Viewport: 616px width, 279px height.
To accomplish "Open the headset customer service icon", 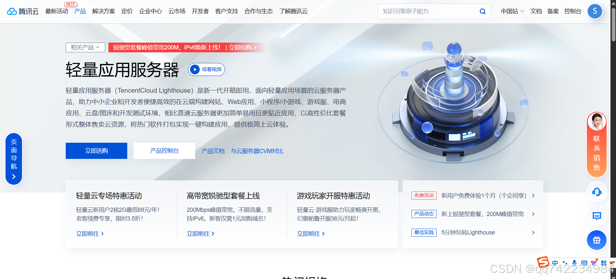I will pyautogui.click(x=597, y=192).
